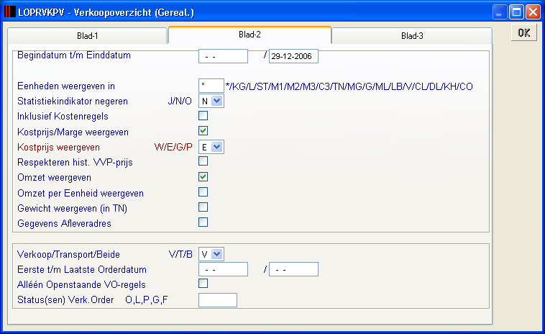This screenshot has height=334, width=545.
Task: Click the W/E/G/P hint text
Action: tap(173, 147)
